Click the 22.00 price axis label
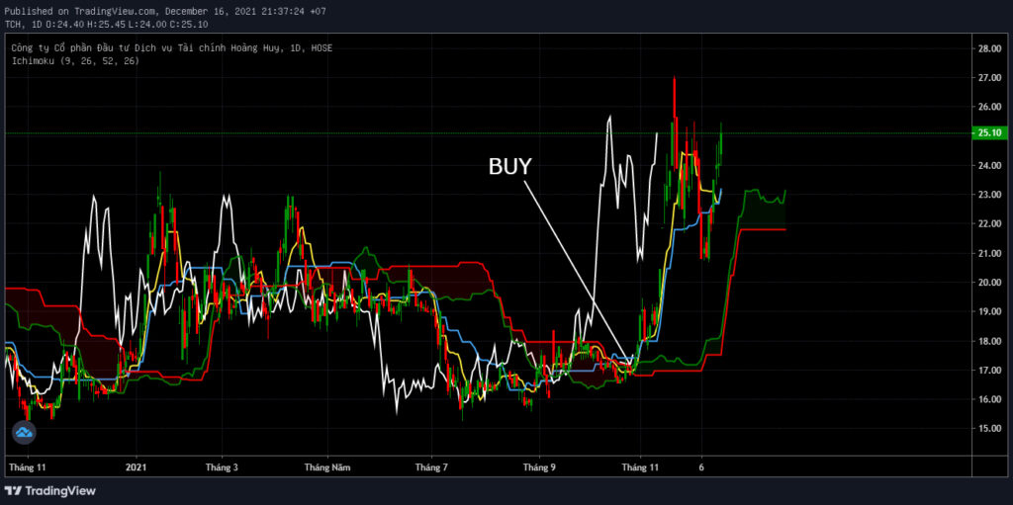This screenshot has width=1013, height=505. click(988, 224)
